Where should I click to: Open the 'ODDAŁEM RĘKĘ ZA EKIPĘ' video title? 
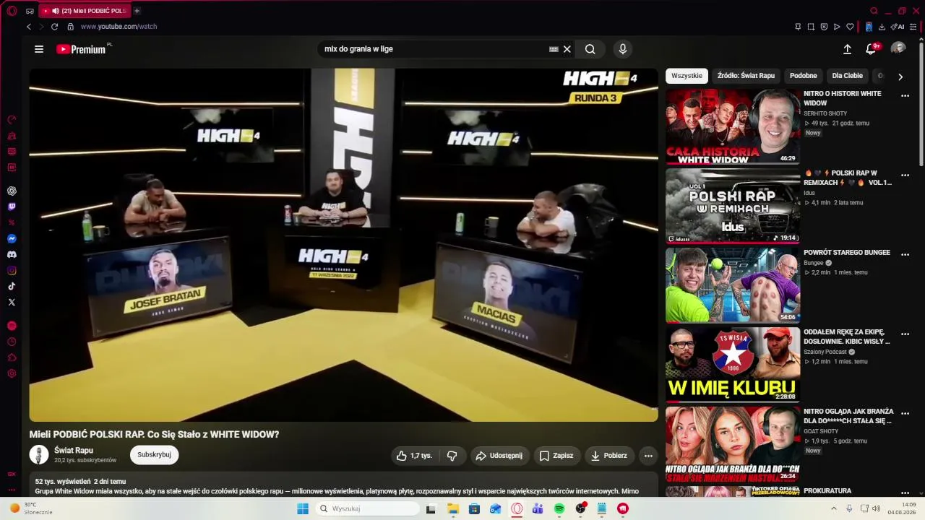(847, 337)
